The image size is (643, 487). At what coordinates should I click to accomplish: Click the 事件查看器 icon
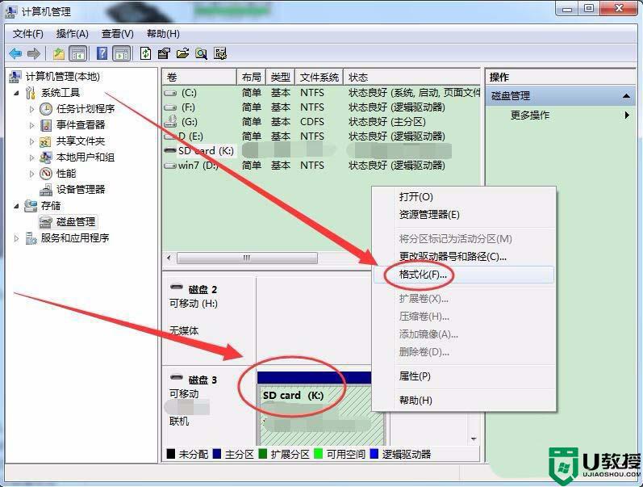click(46, 125)
